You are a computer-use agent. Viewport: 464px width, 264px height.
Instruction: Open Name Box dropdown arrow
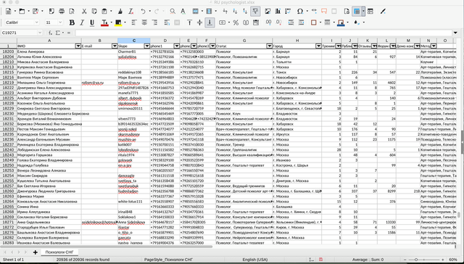click(x=40, y=33)
